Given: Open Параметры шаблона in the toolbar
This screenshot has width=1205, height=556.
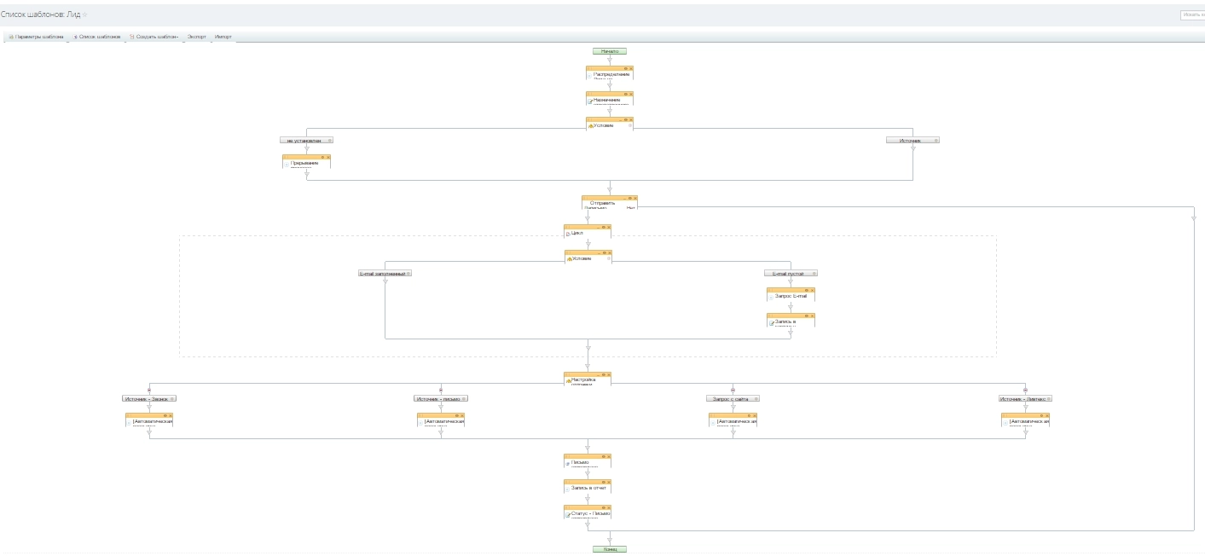Looking at the screenshot, I should (37, 37).
